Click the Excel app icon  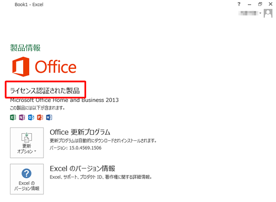[x=13, y=117]
